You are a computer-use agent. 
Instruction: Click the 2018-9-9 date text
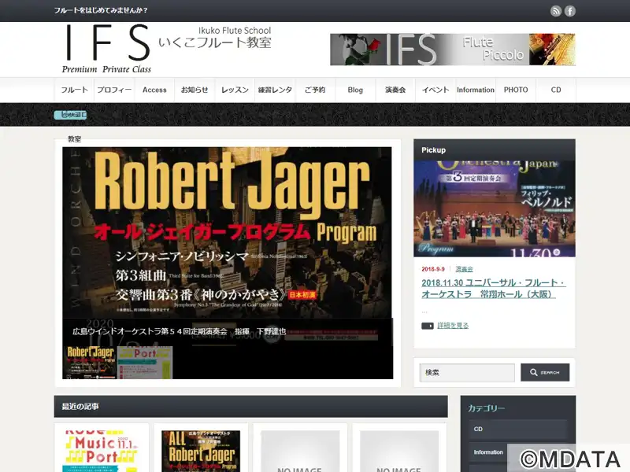[x=432, y=269]
